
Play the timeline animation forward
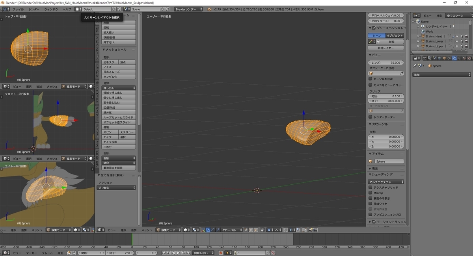(178, 253)
